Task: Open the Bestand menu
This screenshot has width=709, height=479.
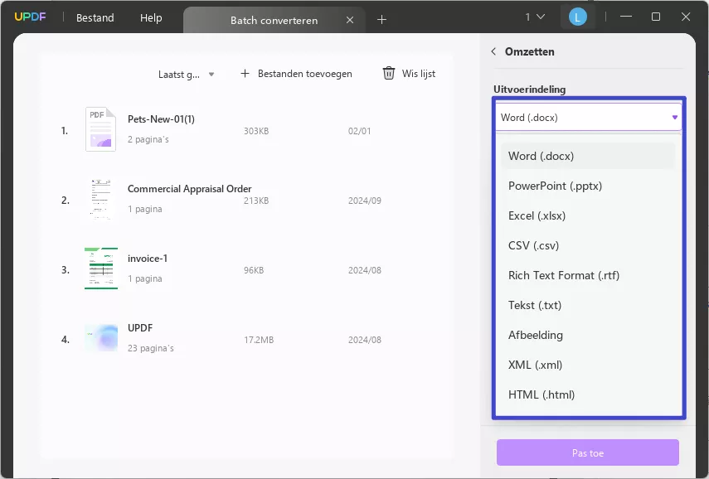Action: [95, 17]
